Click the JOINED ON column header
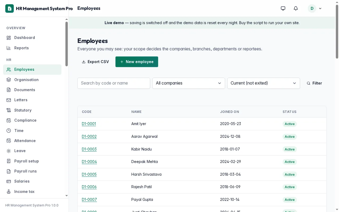This screenshot has height=212, width=339. coord(230,112)
